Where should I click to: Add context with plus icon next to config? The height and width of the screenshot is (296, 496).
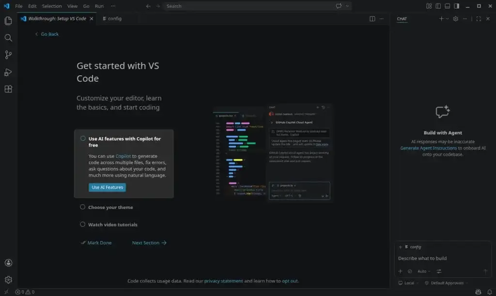pyautogui.click(x=401, y=247)
